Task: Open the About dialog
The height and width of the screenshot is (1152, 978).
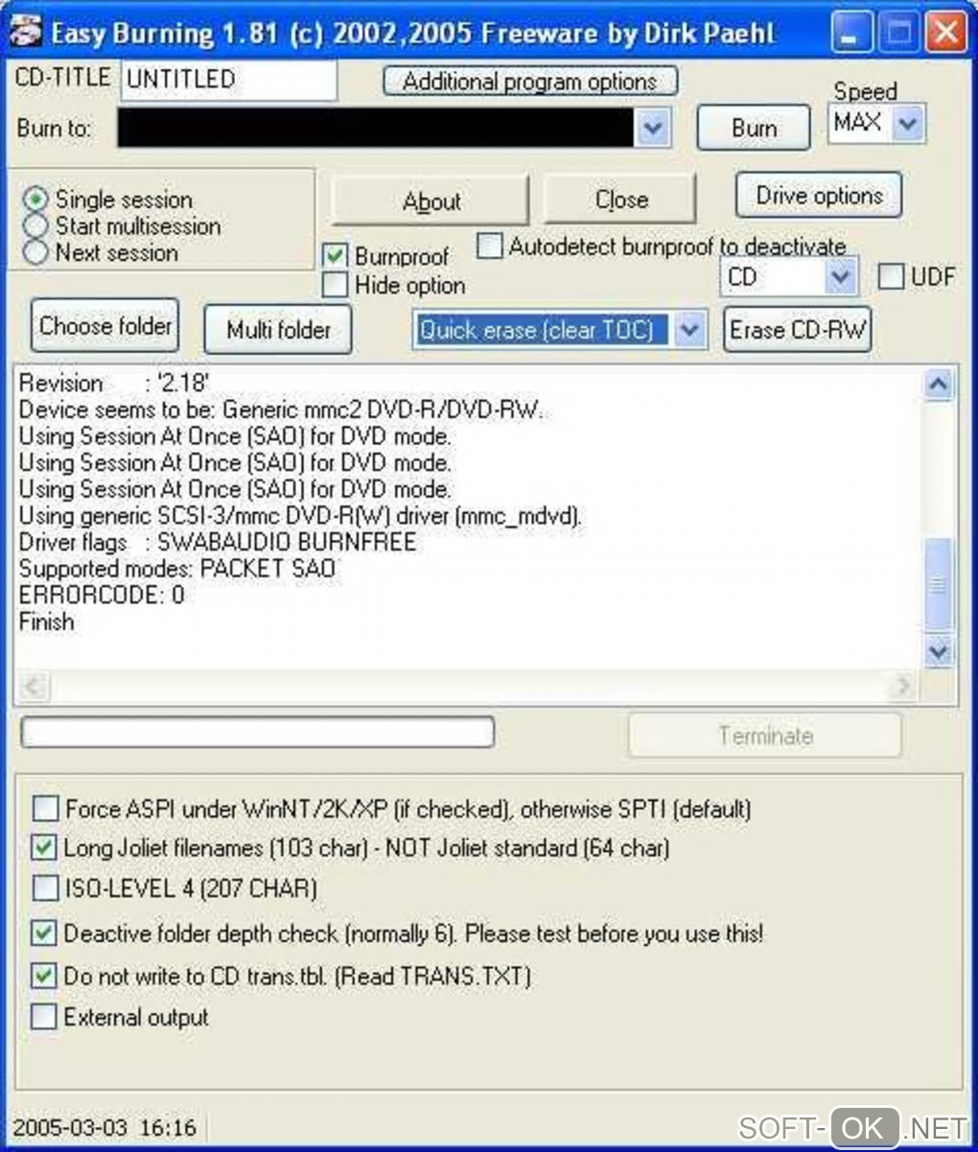Action: coord(431,200)
